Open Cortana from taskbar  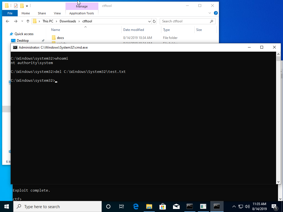108,206
